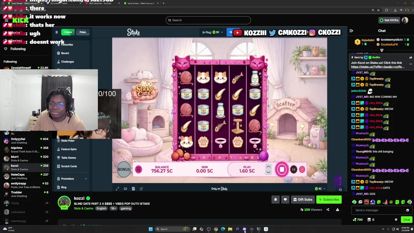Open Recent in the Stake sidebar
Screen dimensions: 414x233
tap(65, 53)
